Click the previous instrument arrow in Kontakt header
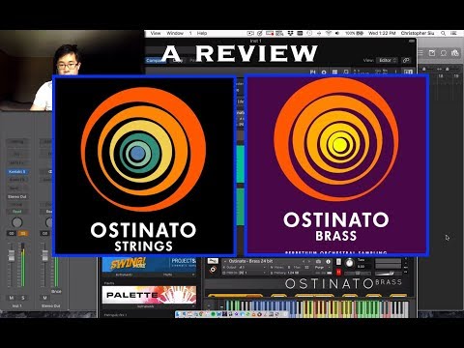This screenshot has width=464, height=348. pyautogui.click(x=304, y=261)
